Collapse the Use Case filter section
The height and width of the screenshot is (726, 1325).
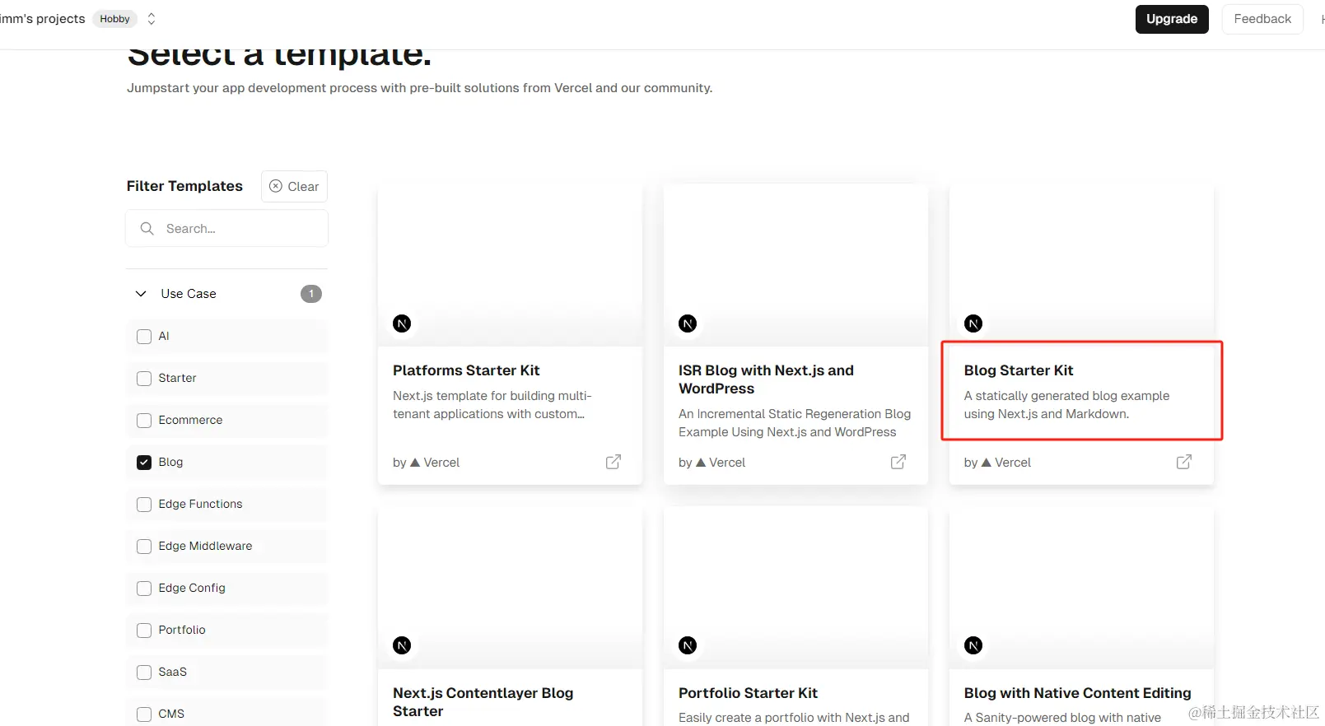click(141, 294)
